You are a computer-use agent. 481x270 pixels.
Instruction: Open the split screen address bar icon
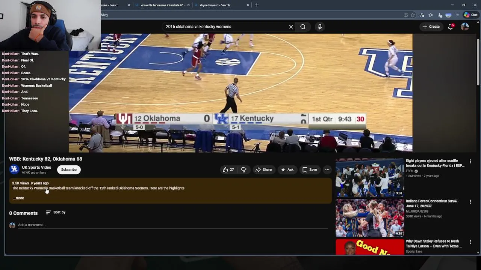click(x=405, y=15)
